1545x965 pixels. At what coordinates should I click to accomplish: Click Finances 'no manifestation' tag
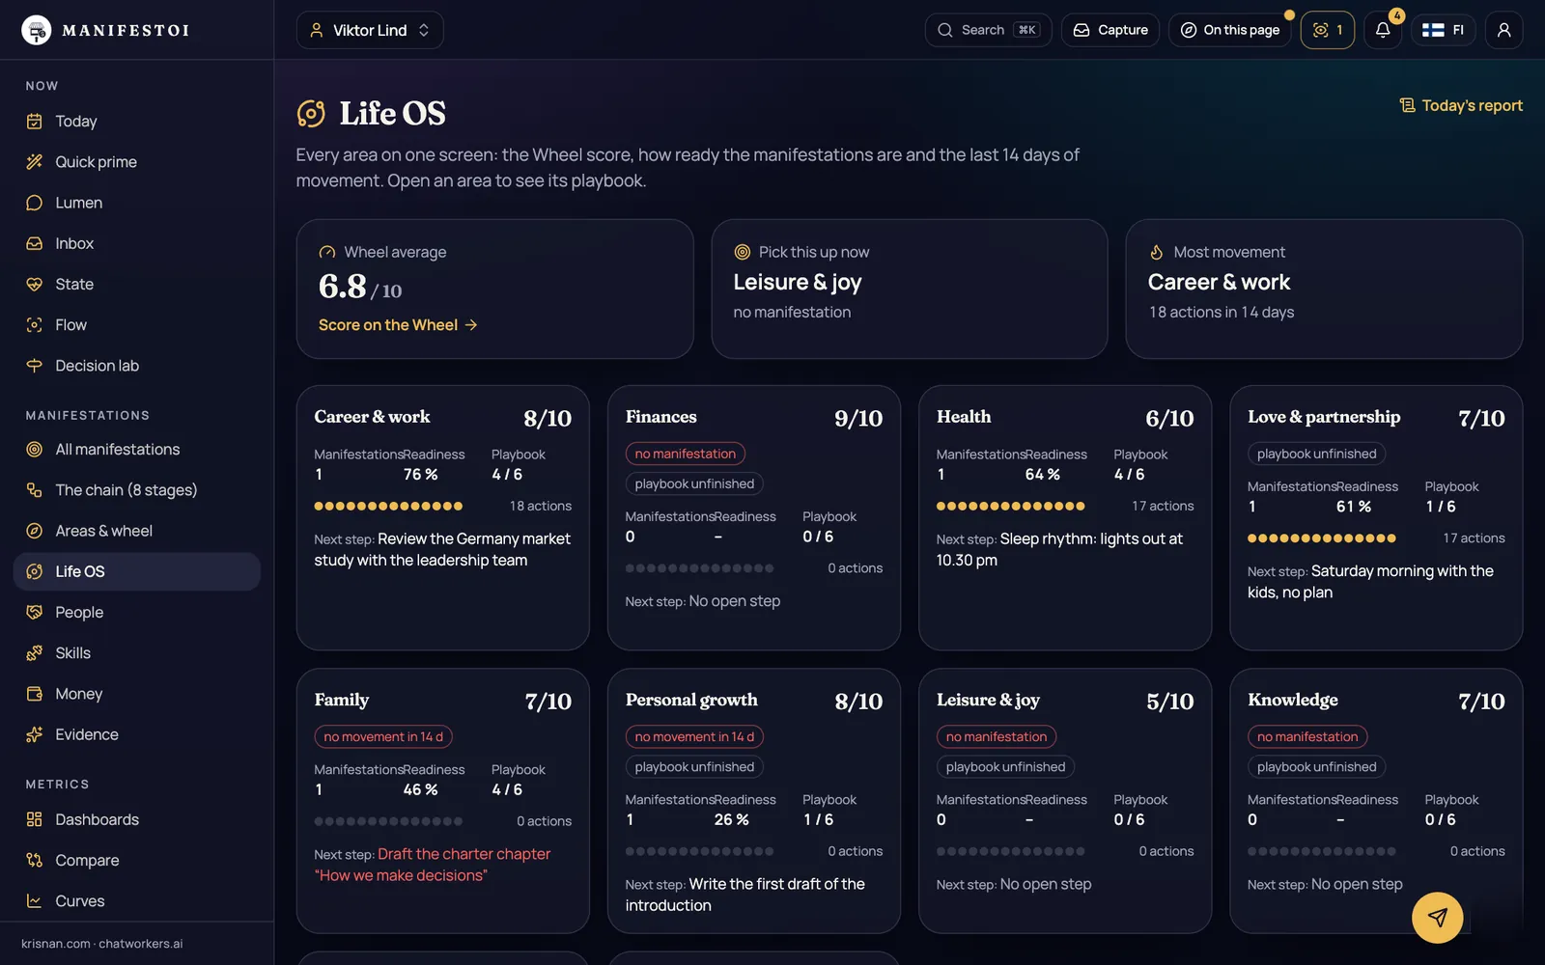685,454
